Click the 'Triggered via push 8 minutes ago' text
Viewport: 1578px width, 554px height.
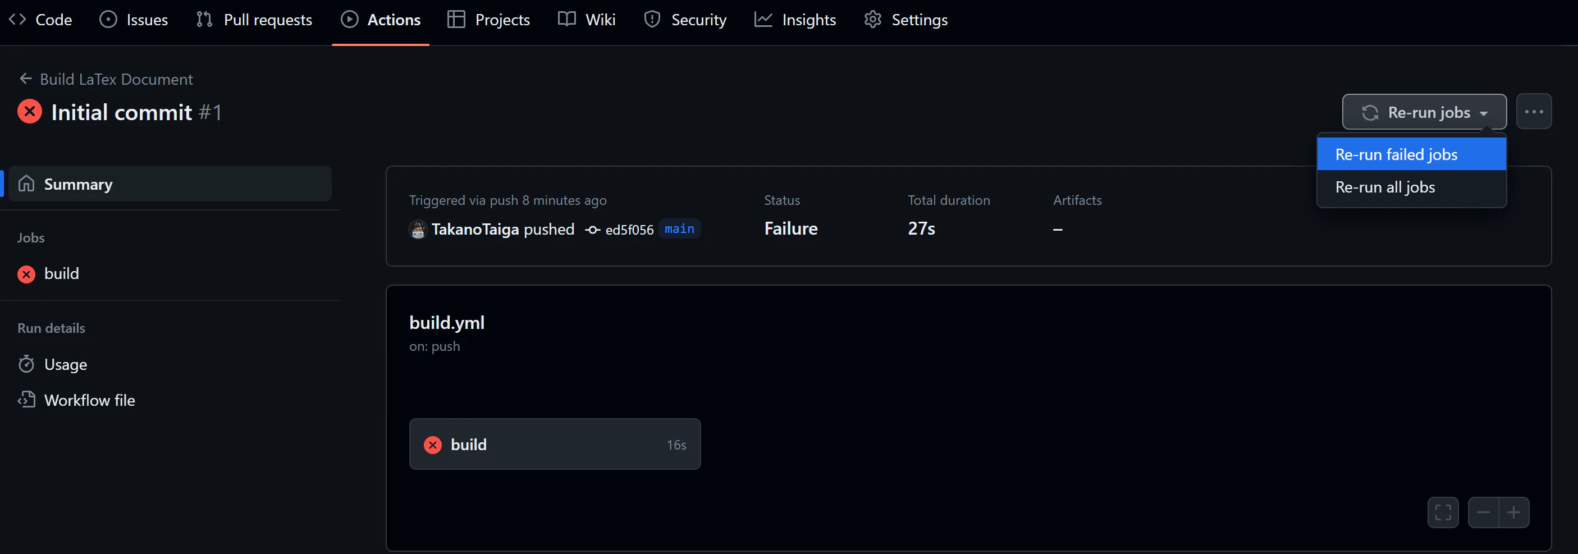point(508,200)
